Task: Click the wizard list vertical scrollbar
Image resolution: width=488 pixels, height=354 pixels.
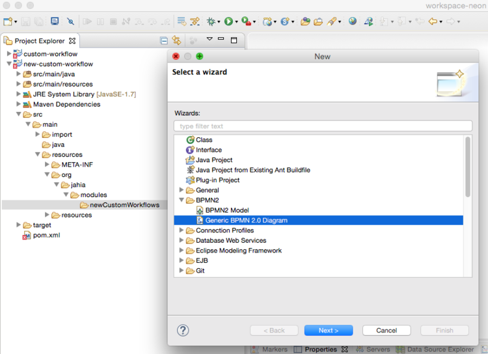Action: pyautogui.click(x=467, y=167)
